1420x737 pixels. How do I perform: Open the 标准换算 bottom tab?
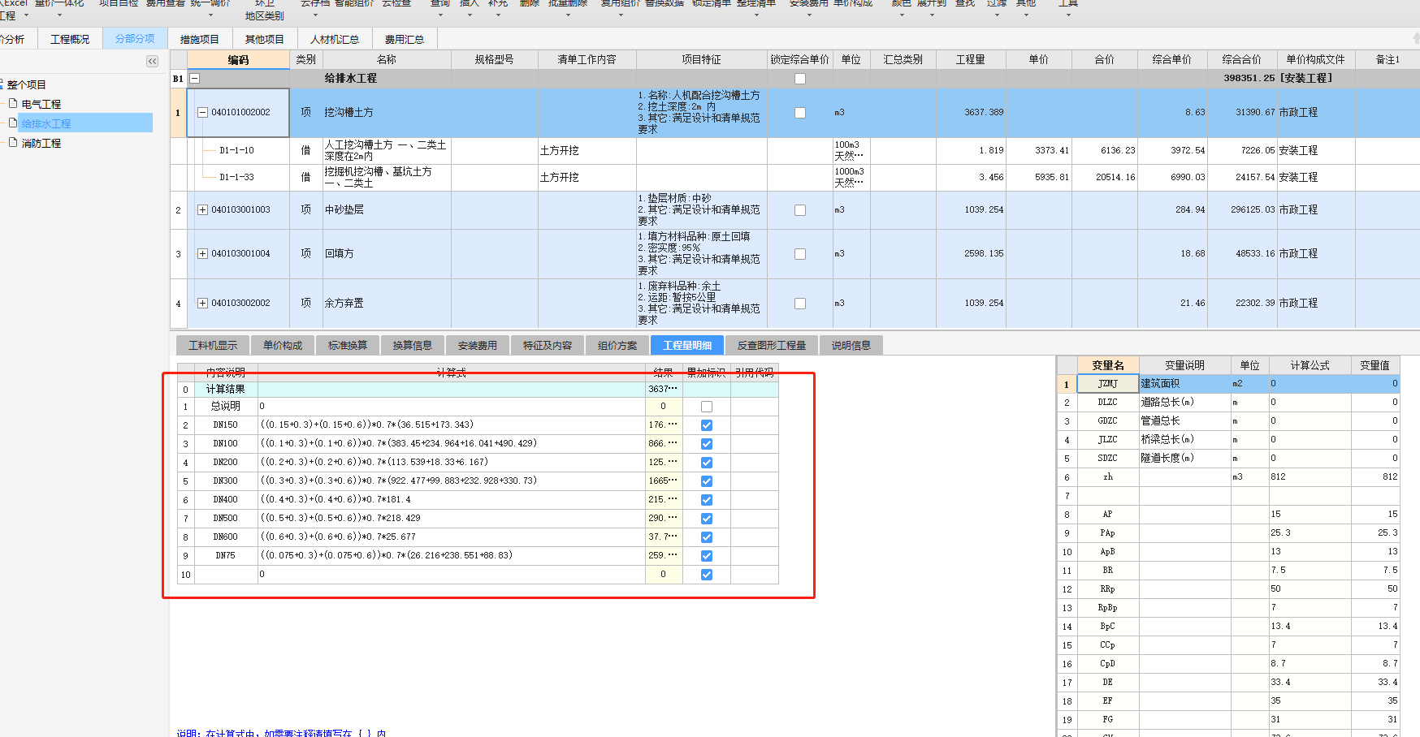348,345
